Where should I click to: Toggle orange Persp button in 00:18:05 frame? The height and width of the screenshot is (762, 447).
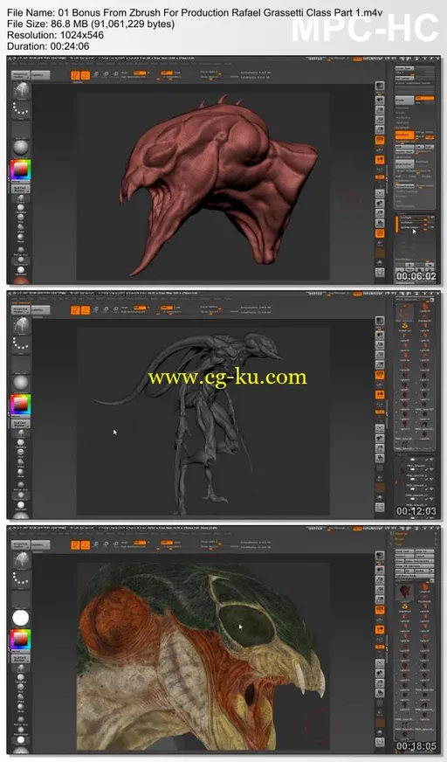[380, 609]
